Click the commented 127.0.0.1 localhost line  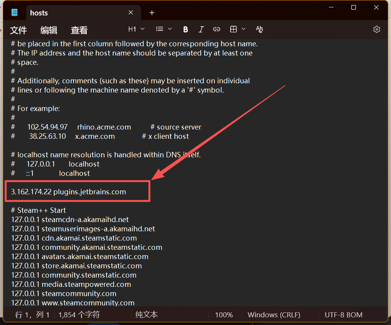coord(55,164)
